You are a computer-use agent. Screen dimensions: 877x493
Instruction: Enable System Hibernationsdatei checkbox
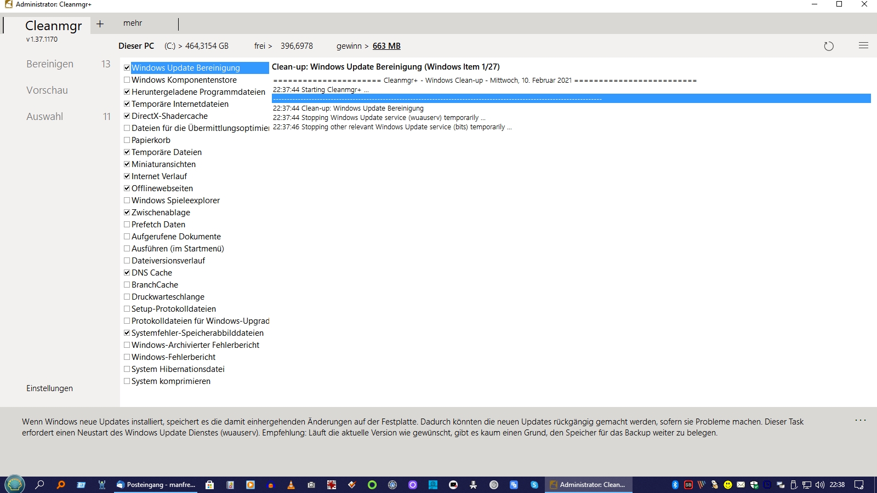127,369
